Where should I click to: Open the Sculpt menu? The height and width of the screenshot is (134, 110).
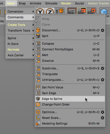click(x=79, y=3)
